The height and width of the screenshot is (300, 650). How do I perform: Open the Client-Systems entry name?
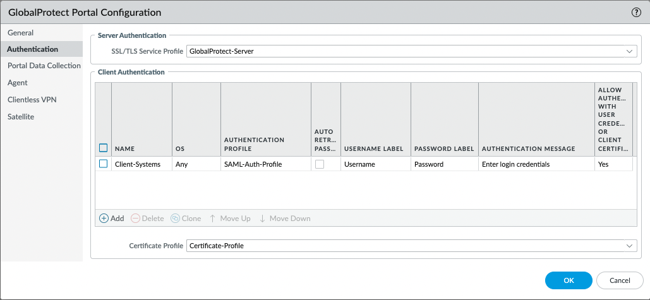137,164
